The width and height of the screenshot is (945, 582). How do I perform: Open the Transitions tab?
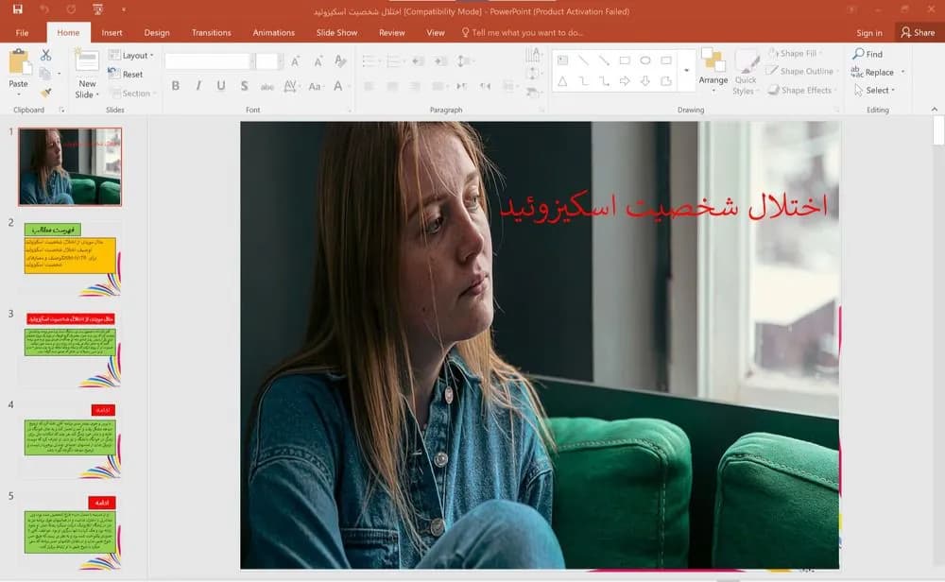[x=211, y=32]
